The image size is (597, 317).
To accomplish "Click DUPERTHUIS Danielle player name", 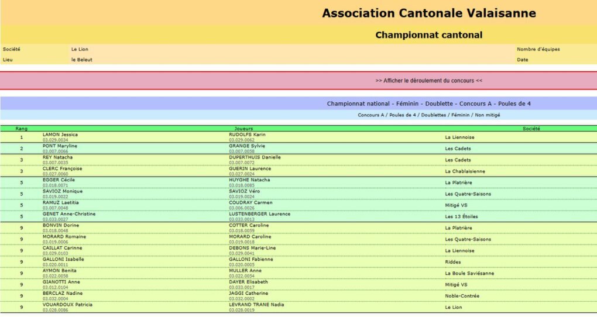I will click(x=255, y=157).
